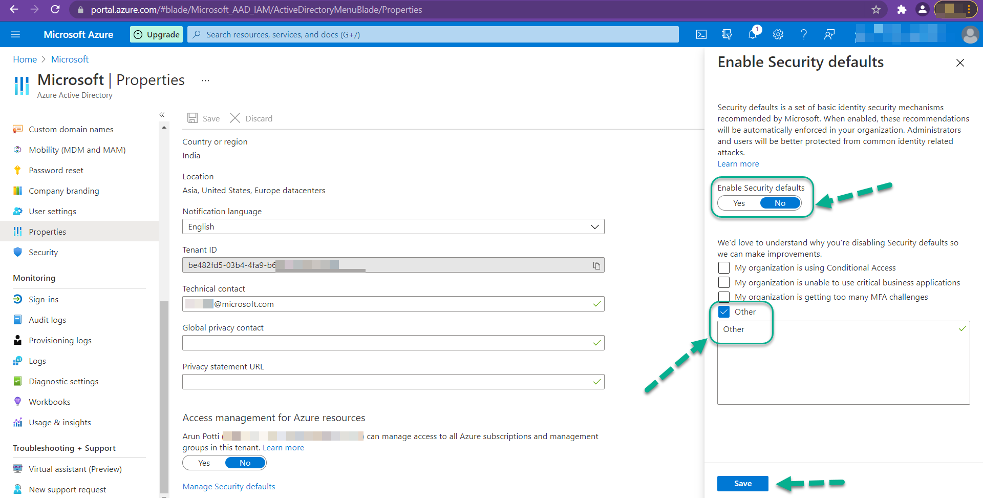Viewport: 983px width, 498px height.
Task: Open the Audit logs blade
Action: [x=48, y=320]
